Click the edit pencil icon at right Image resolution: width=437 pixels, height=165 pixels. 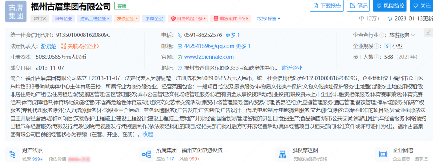pos(429,32)
